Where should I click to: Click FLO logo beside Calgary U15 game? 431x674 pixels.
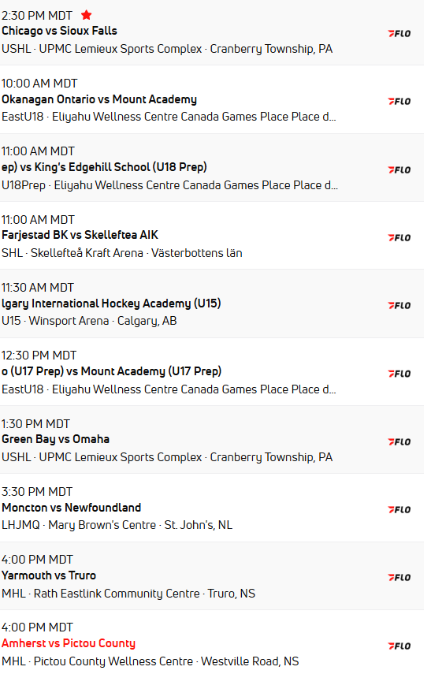[399, 306]
